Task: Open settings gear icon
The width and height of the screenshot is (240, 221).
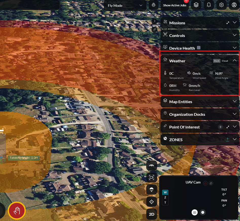Action: click(221, 5)
